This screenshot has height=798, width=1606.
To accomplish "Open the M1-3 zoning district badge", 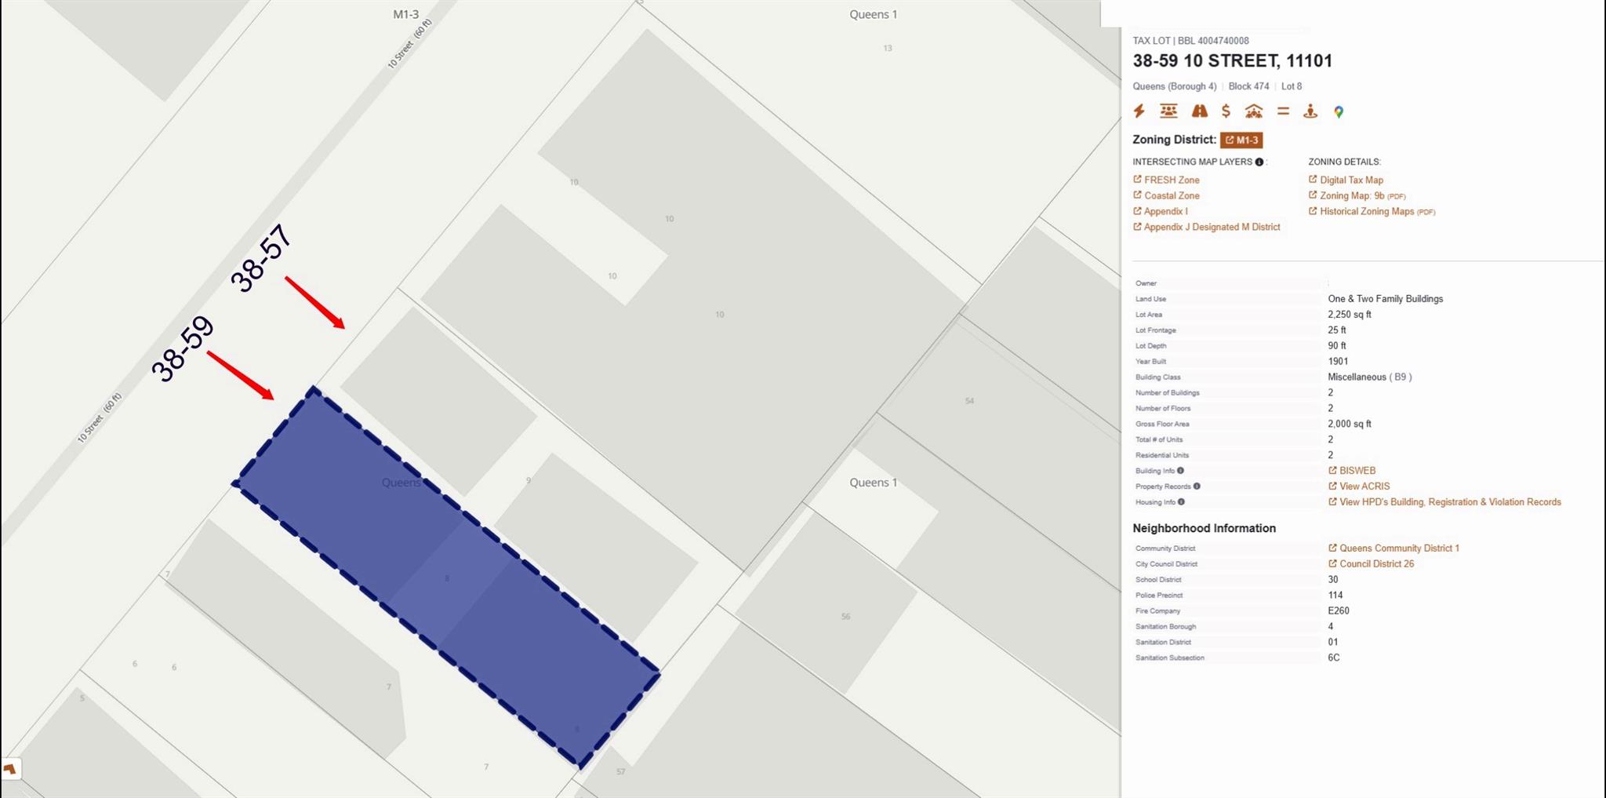I will pyautogui.click(x=1241, y=140).
